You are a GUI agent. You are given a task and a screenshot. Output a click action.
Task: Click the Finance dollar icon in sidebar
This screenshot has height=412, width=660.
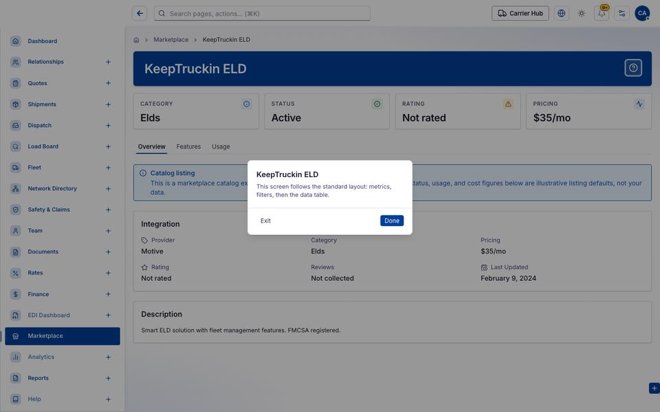(x=16, y=295)
